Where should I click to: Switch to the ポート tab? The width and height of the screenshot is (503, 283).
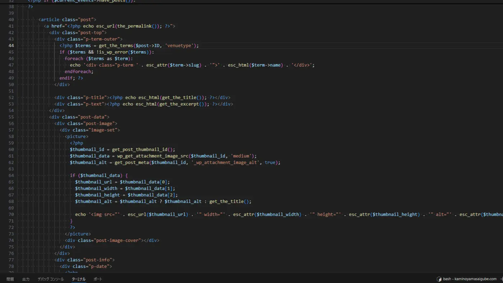pyautogui.click(x=98, y=279)
